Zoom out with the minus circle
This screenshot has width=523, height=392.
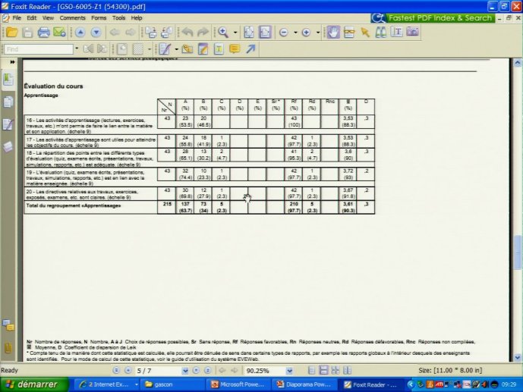click(284, 33)
